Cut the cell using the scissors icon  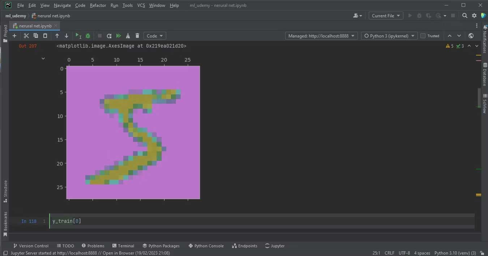tap(26, 36)
